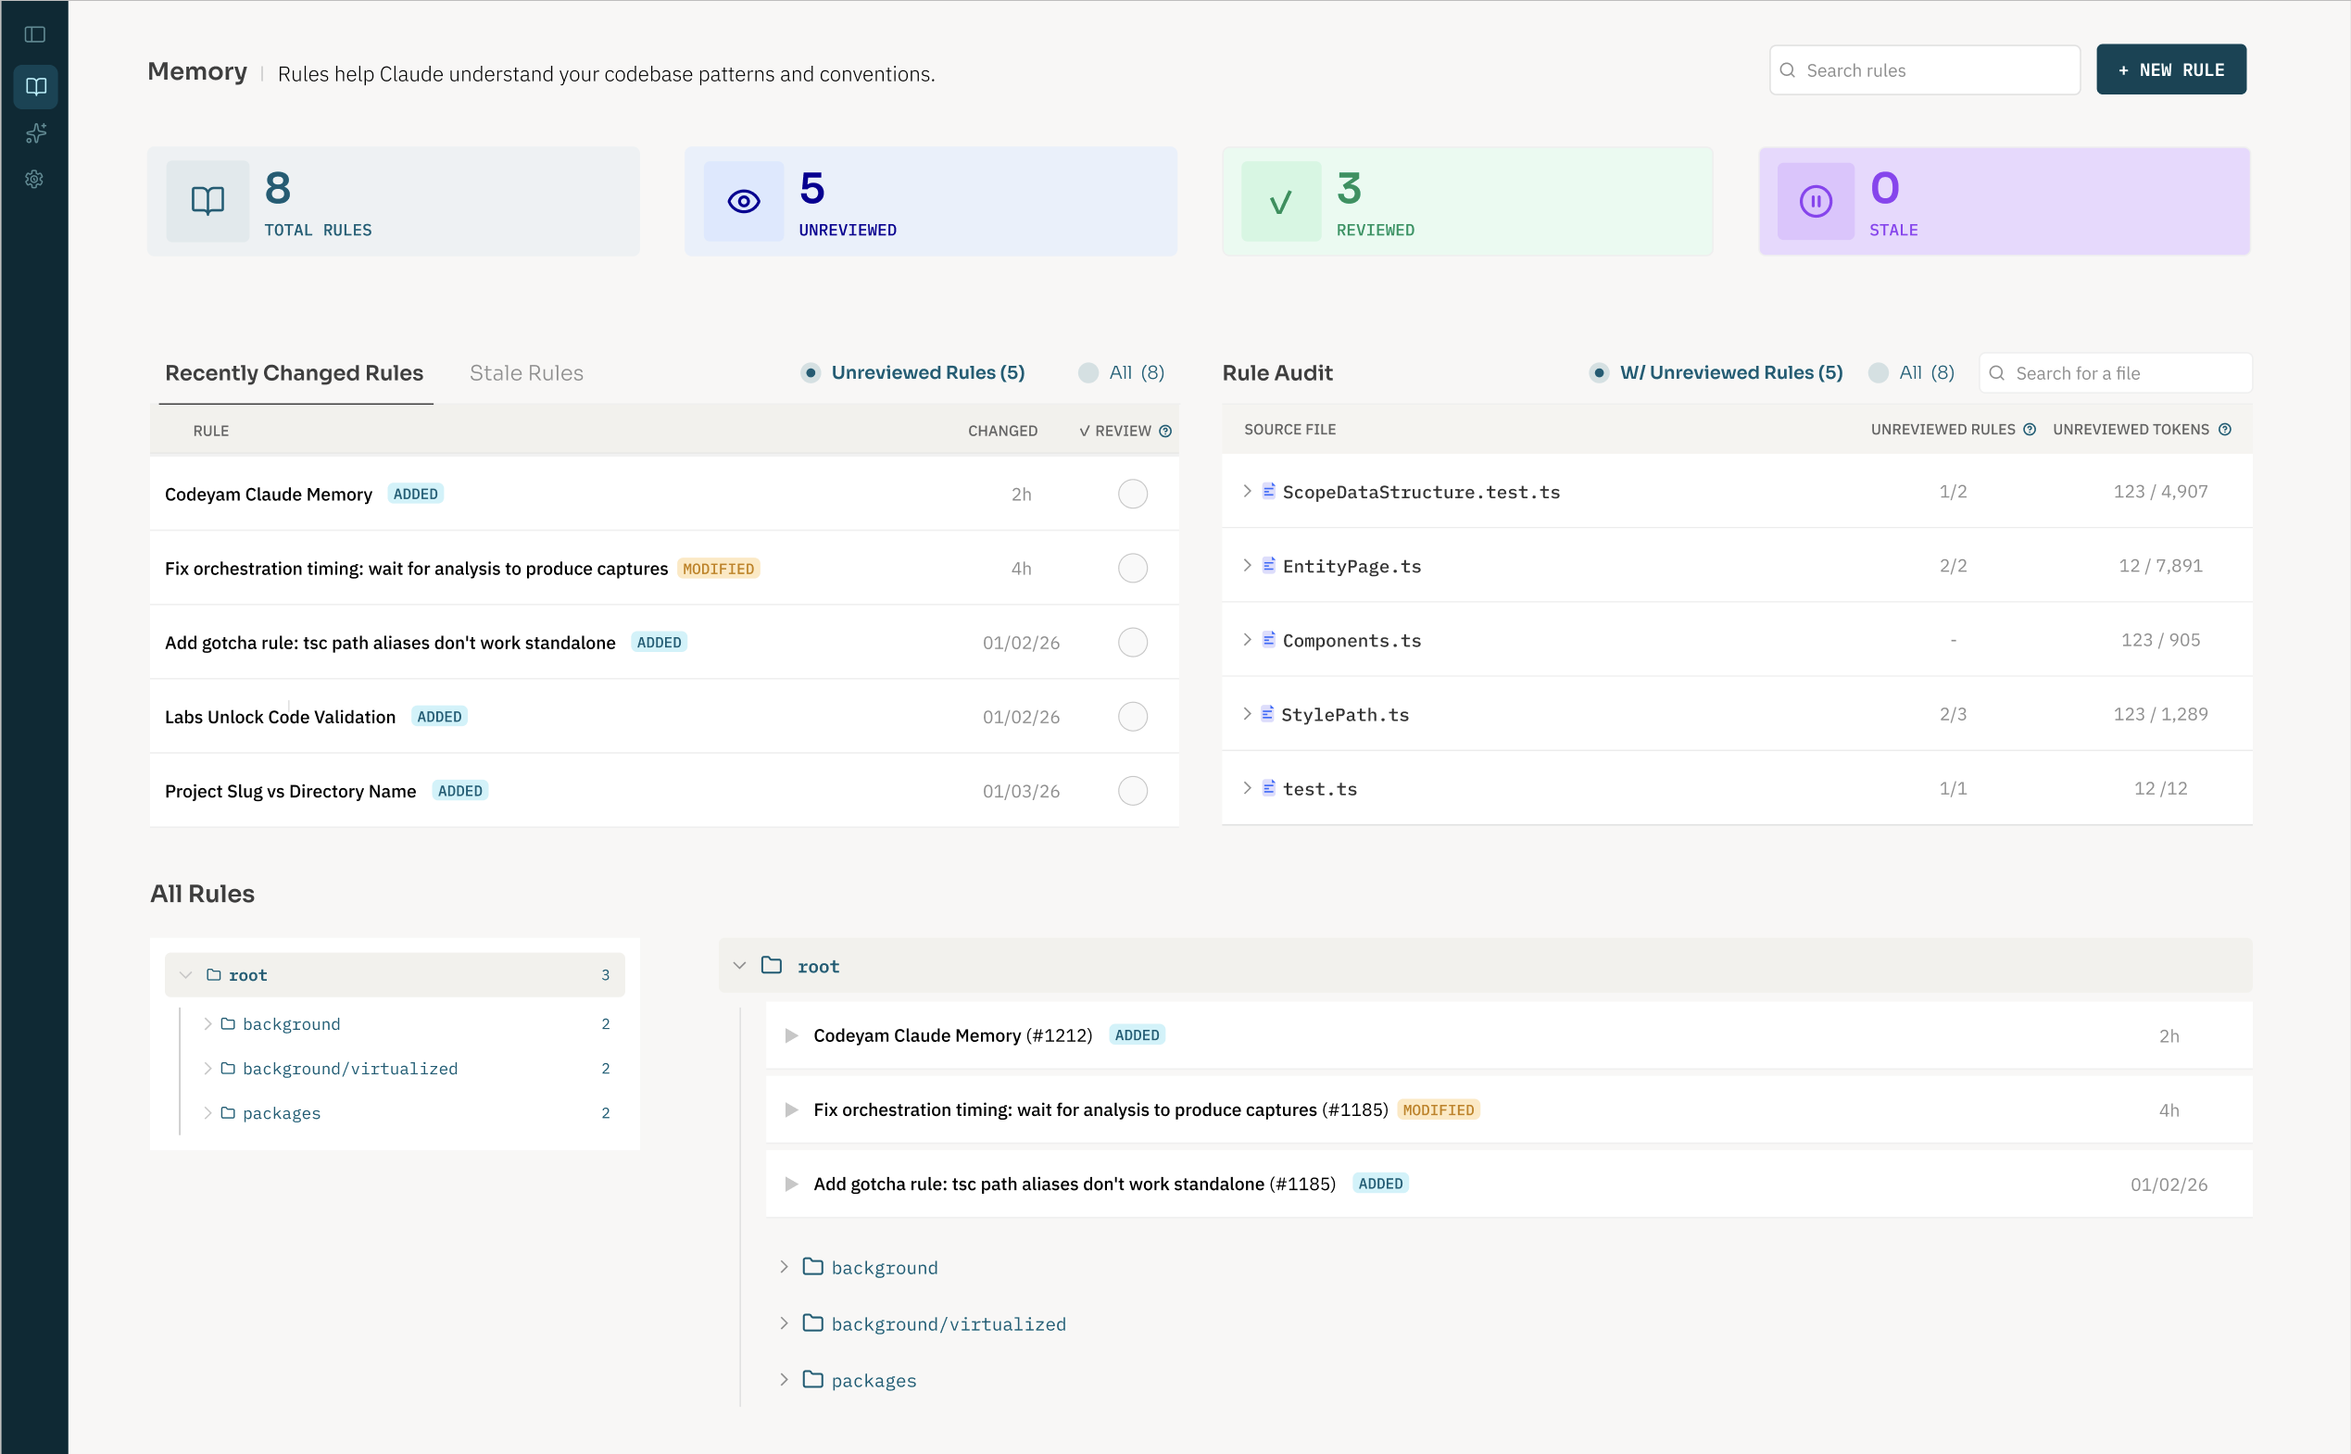Click the sparkles icon in sidebar
Viewport: 2351px width, 1454px height.
click(35, 133)
